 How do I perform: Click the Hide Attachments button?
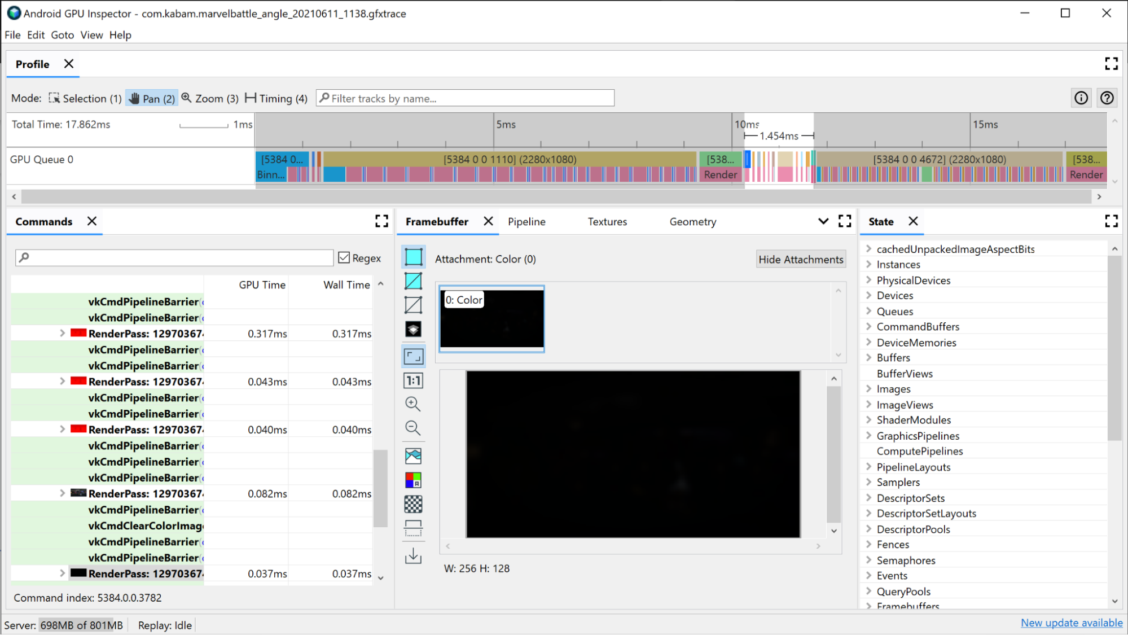(x=801, y=258)
